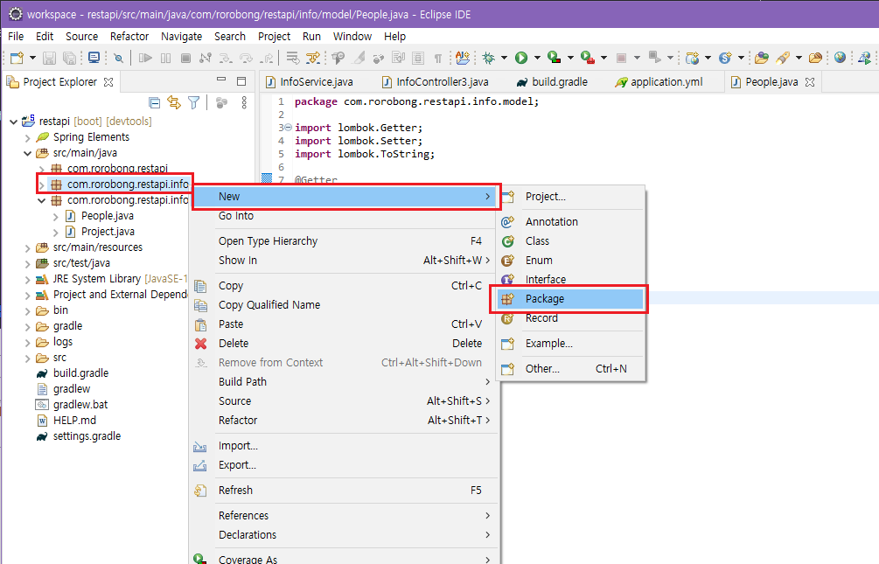The height and width of the screenshot is (564, 879).
Task: Collapse the src/main/java folder
Action: tap(27, 153)
